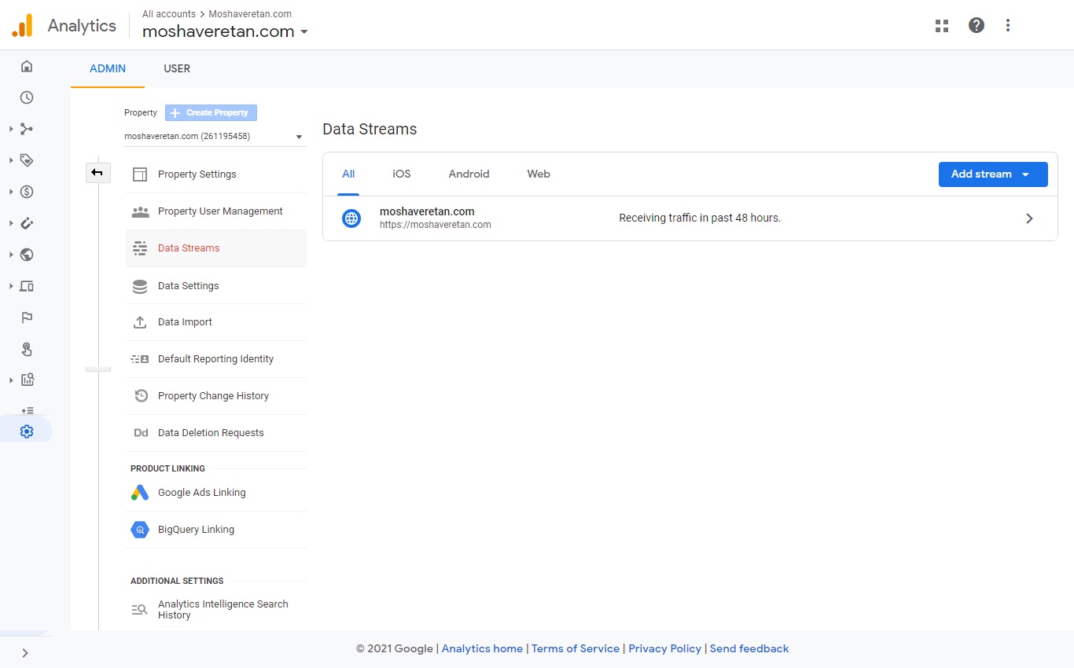Click the Property Settings icon
The height and width of the screenshot is (668, 1074).
[140, 174]
